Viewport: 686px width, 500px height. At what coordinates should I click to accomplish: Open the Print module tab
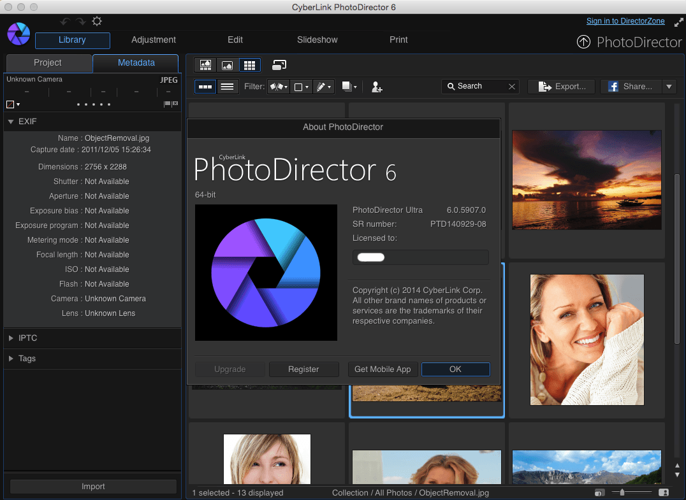(398, 39)
